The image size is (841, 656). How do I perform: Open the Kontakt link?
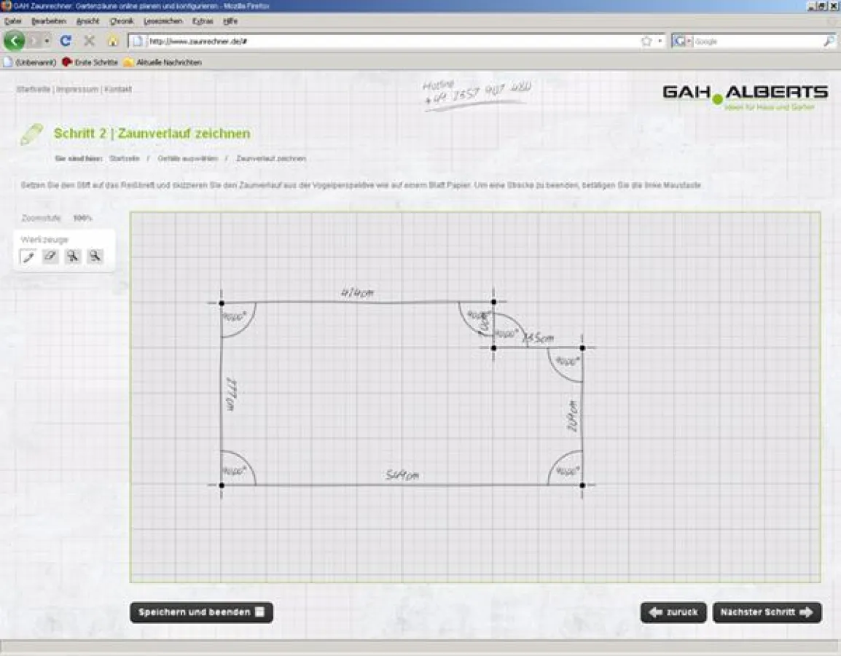[x=118, y=90]
